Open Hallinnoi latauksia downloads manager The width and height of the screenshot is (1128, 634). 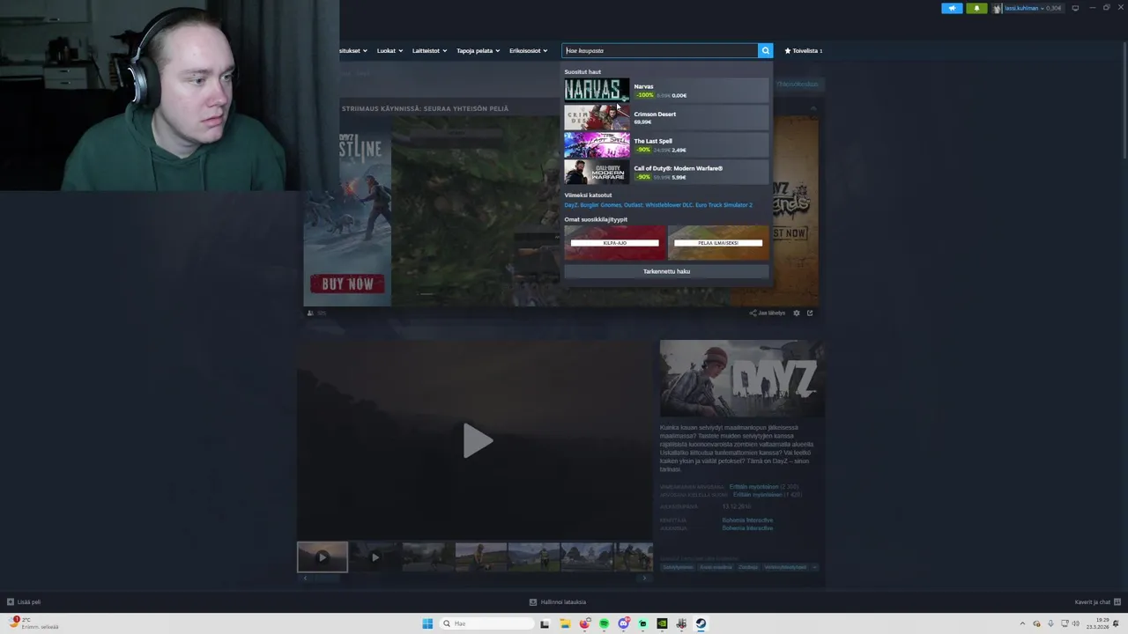coord(558,602)
